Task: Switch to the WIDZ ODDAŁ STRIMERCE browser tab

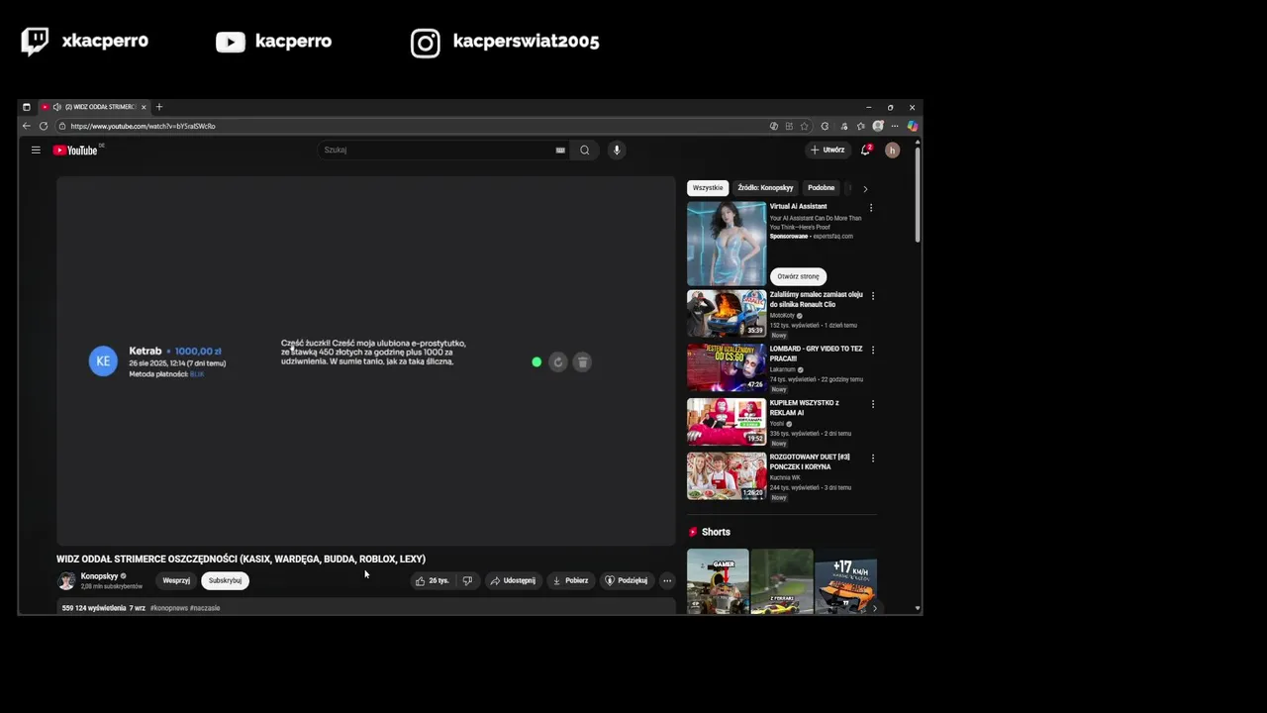Action: click(94, 107)
